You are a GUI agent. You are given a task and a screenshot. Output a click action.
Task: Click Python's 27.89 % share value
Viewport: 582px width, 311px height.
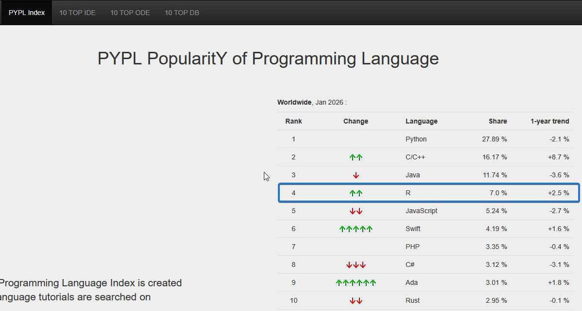(x=495, y=140)
